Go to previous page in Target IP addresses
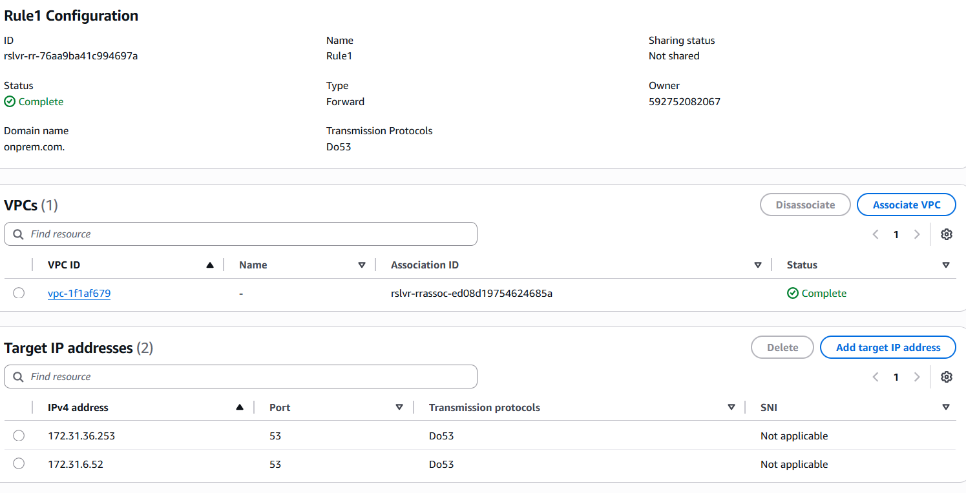The image size is (966, 493). click(x=876, y=377)
